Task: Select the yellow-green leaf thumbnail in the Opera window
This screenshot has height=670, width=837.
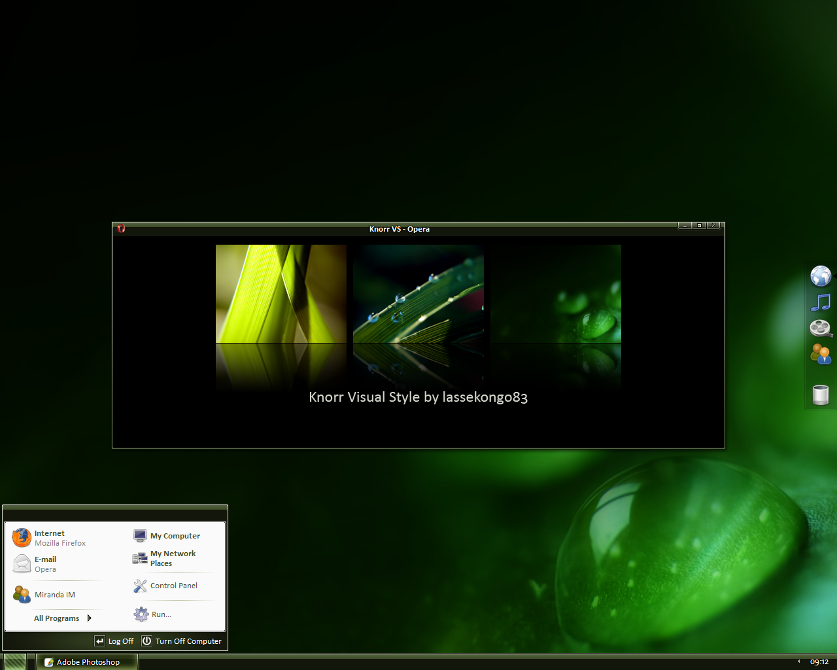Action: (x=281, y=294)
